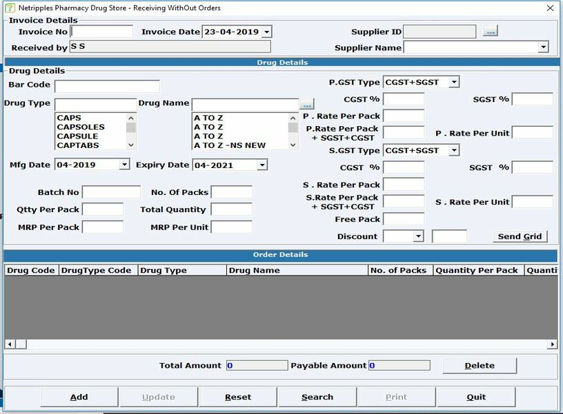This screenshot has width=563, height=414.
Task: Expand the S.GST Type dropdown
Action: coord(454,150)
